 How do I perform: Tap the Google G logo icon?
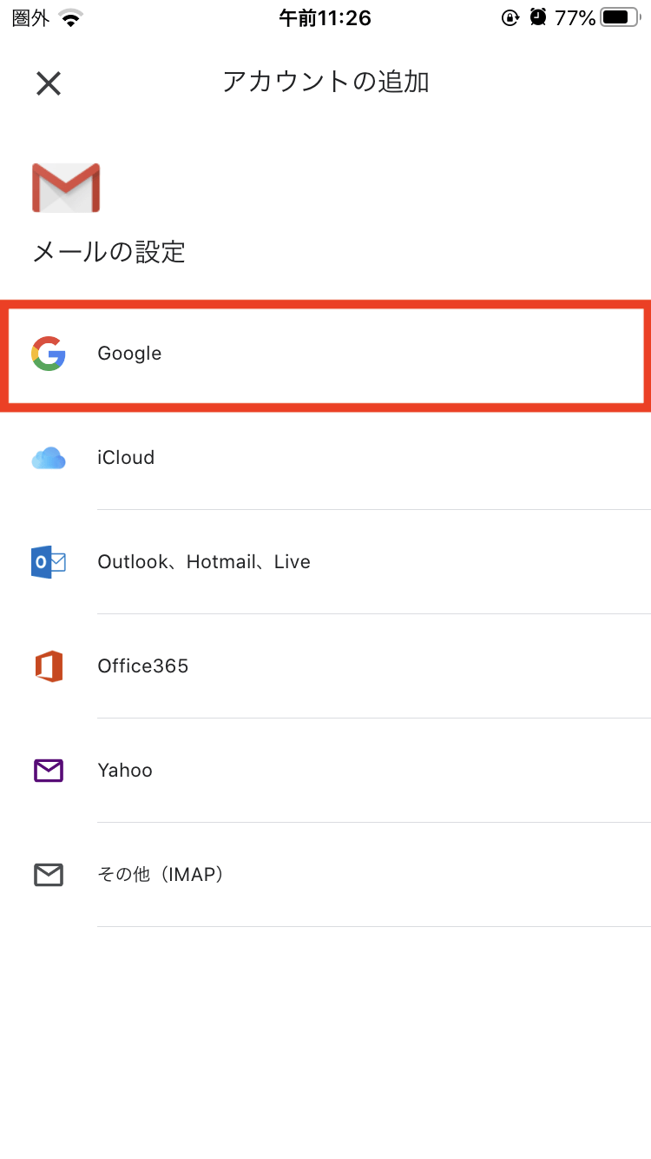pos(49,354)
